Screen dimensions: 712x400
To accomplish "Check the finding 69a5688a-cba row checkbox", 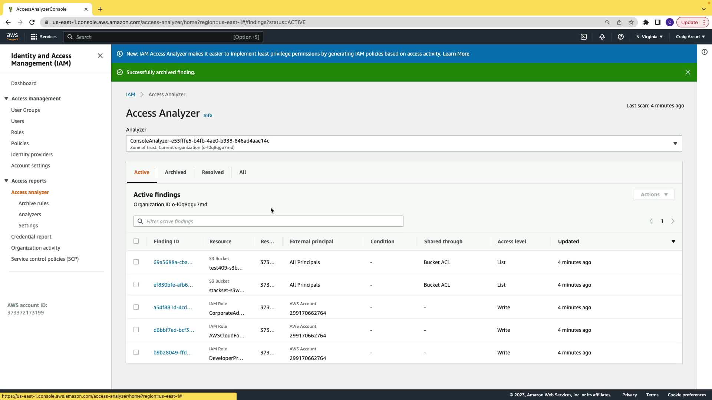I will (x=136, y=262).
